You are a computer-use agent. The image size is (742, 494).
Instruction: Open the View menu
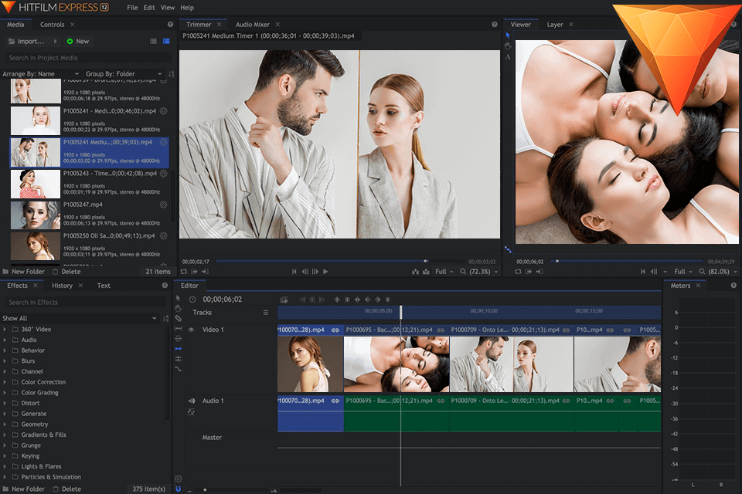(168, 8)
